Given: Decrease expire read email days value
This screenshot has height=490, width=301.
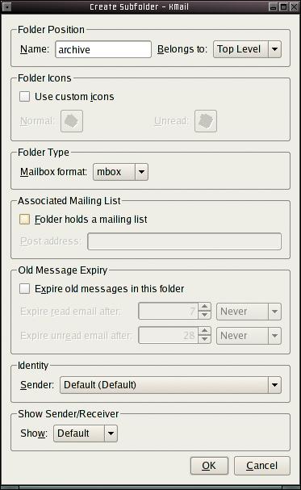Looking at the screenshot, I should click(204, 316).
